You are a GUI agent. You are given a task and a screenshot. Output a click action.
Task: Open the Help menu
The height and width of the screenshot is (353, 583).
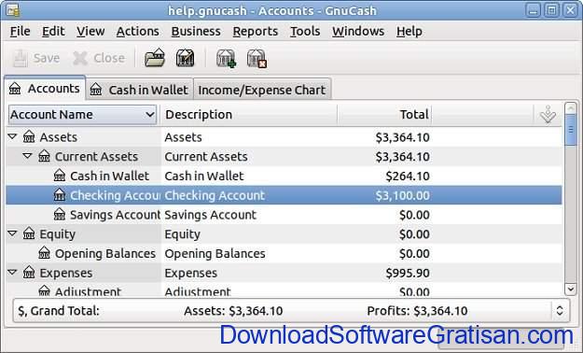[409, 31]
